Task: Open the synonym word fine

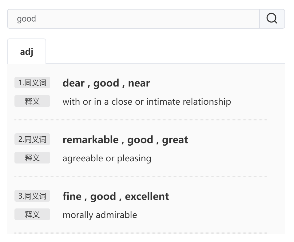Action: click(x=72, y=196)
